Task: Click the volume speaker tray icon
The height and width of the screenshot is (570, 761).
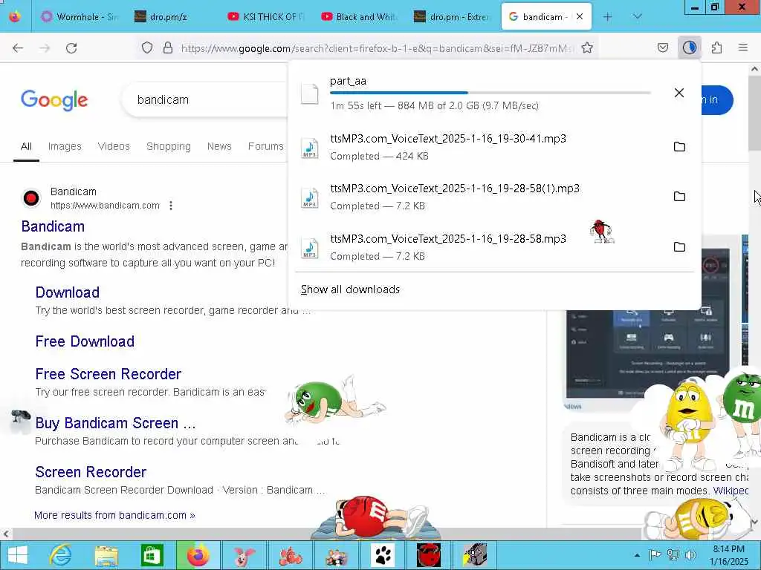Action: pos(691,555)
